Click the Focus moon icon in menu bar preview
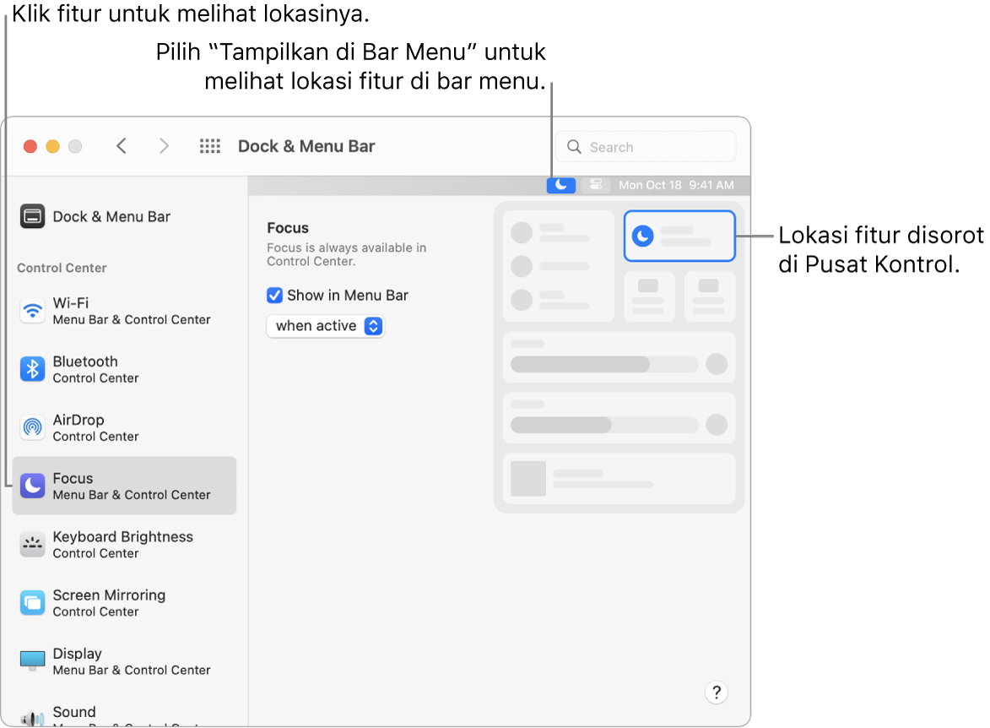Viewport: 990px width, 728px height. 560,184
